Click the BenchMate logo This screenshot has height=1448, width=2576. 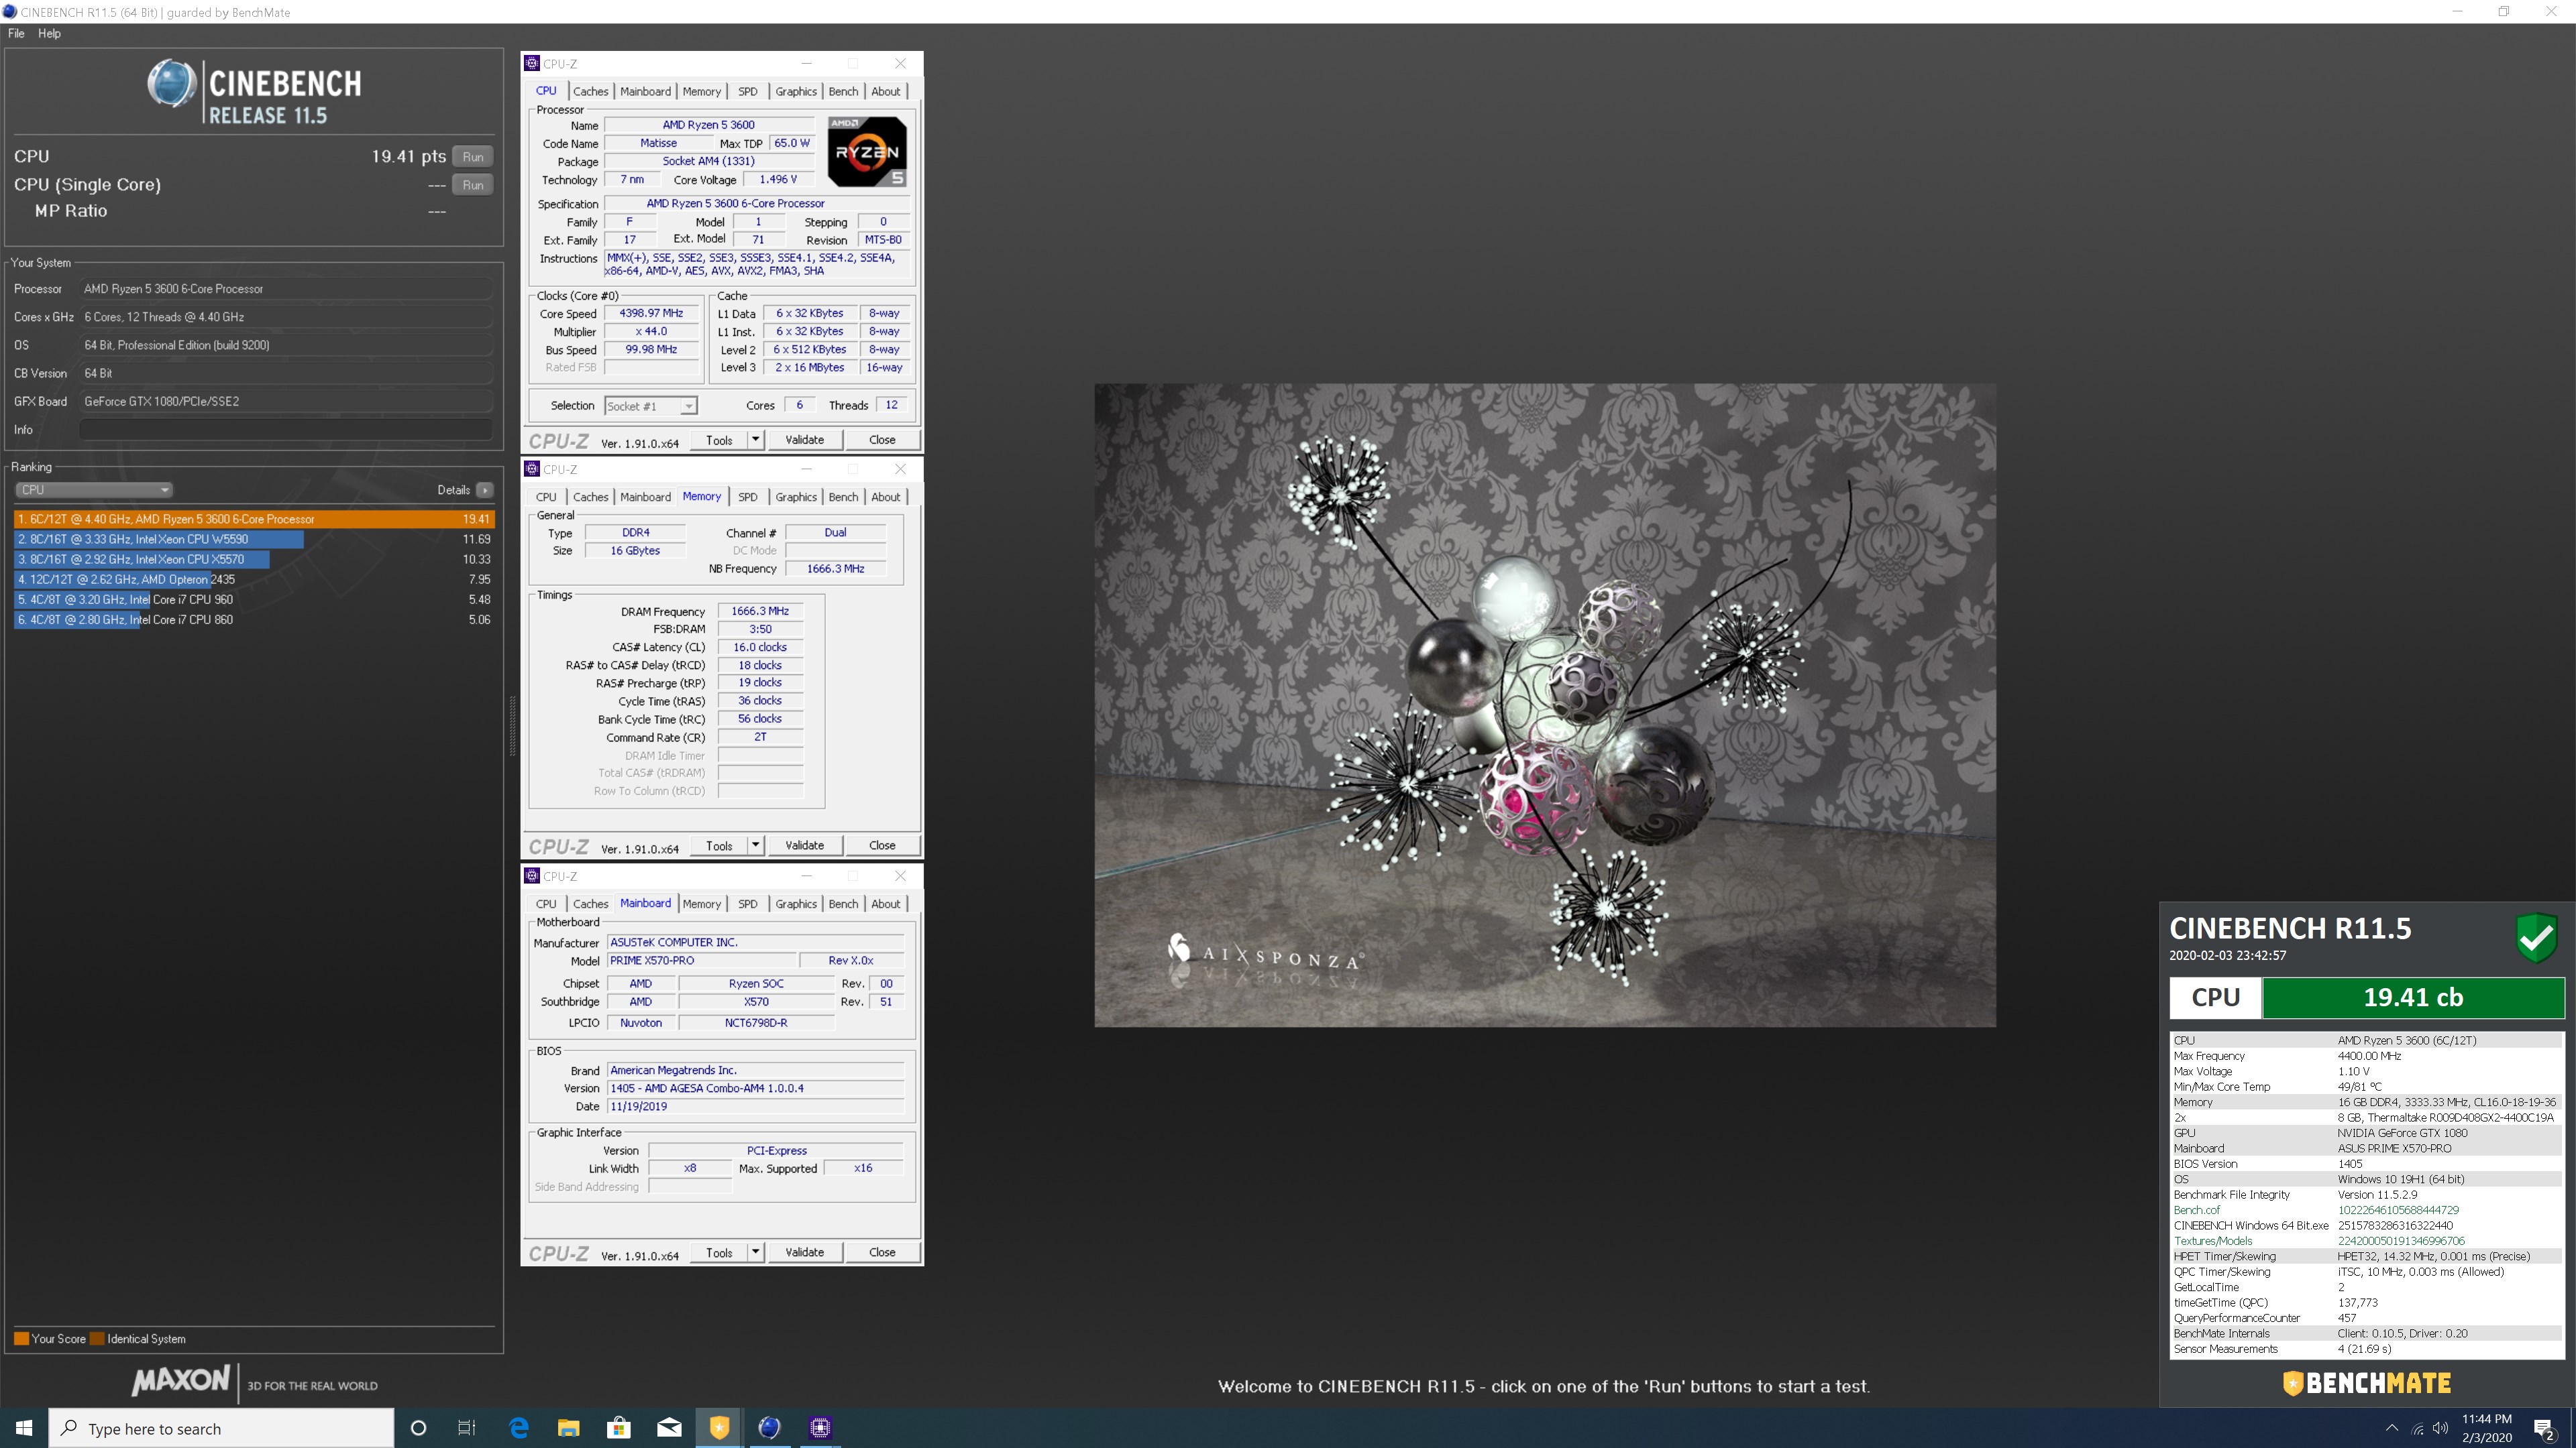[2367, 1383]
